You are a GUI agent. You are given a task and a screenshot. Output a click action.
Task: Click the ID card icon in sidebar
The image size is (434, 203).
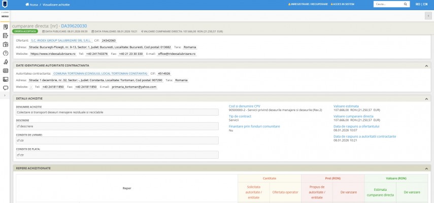tap(5, 71)
